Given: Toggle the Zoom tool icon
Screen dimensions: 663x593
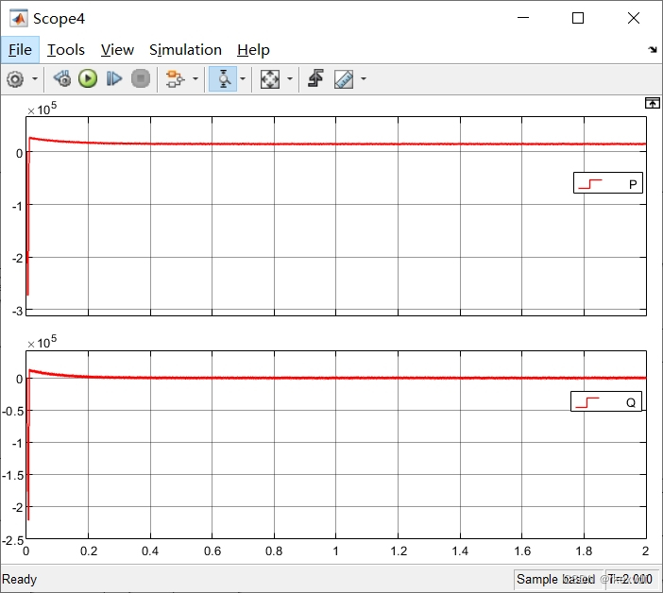Looking at the screenshot, I should pos(223,79).
